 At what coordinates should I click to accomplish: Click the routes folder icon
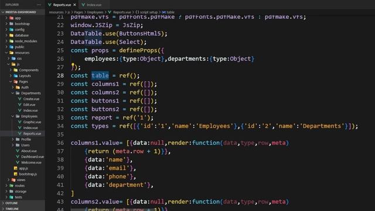click(x=11, y=186)
